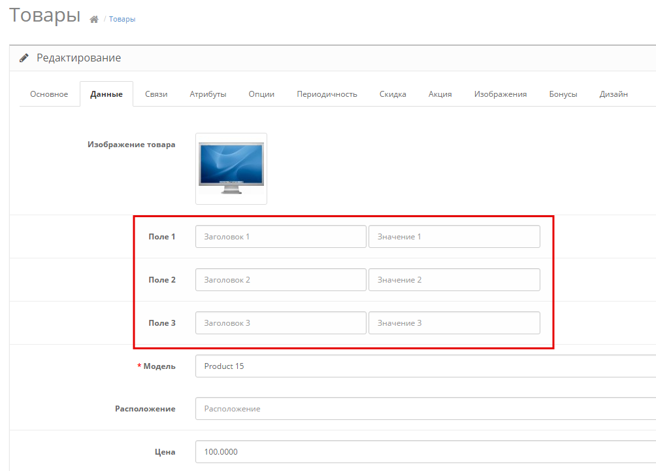Switch to the Бонусы tab

(563, 94)
